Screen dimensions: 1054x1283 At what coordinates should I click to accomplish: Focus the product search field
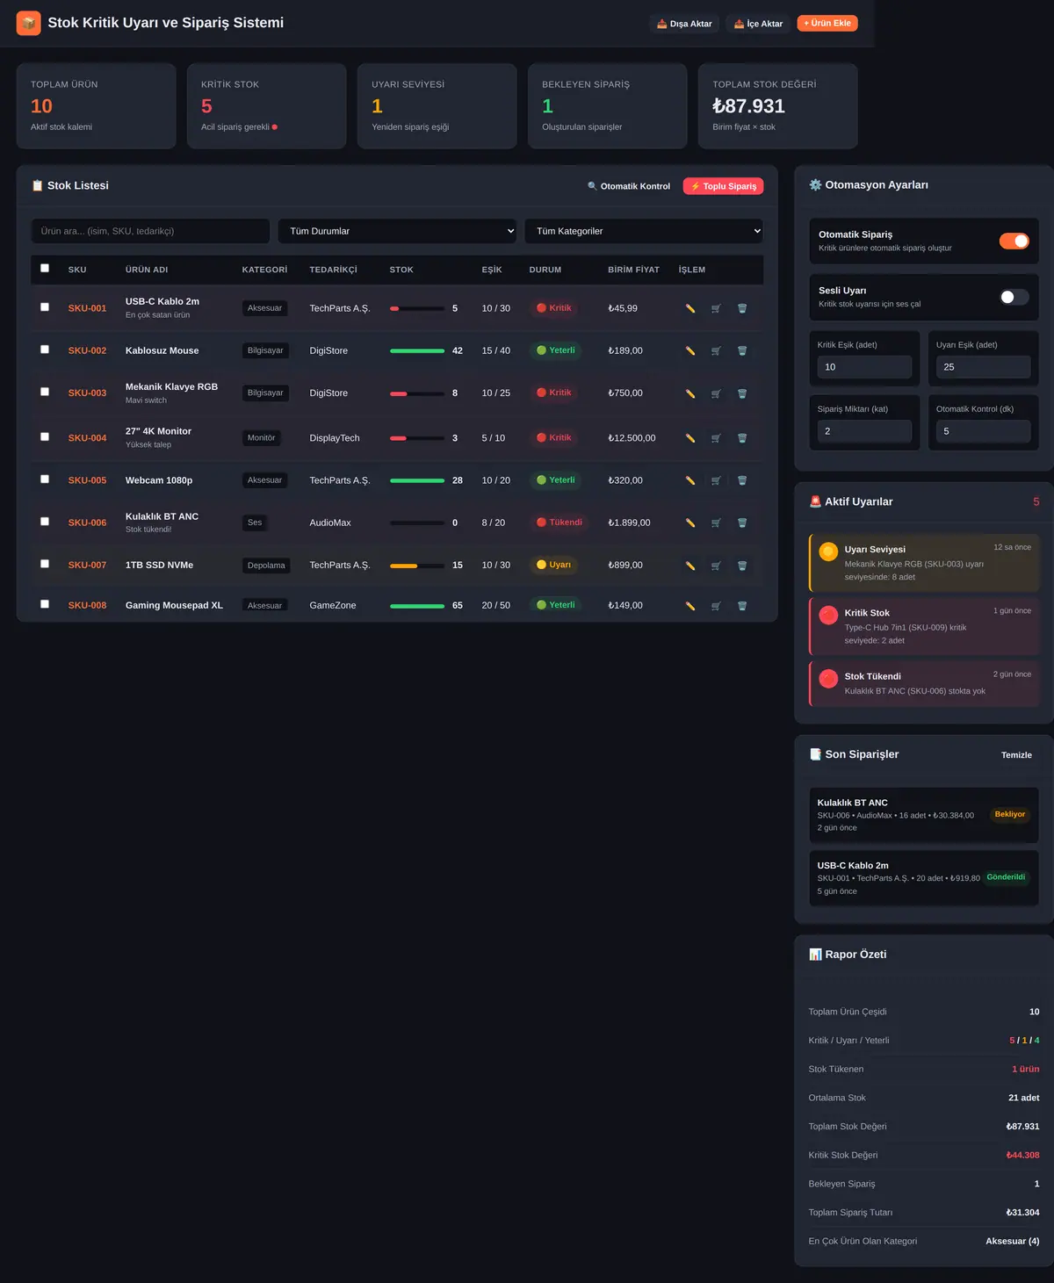[150, 231]
